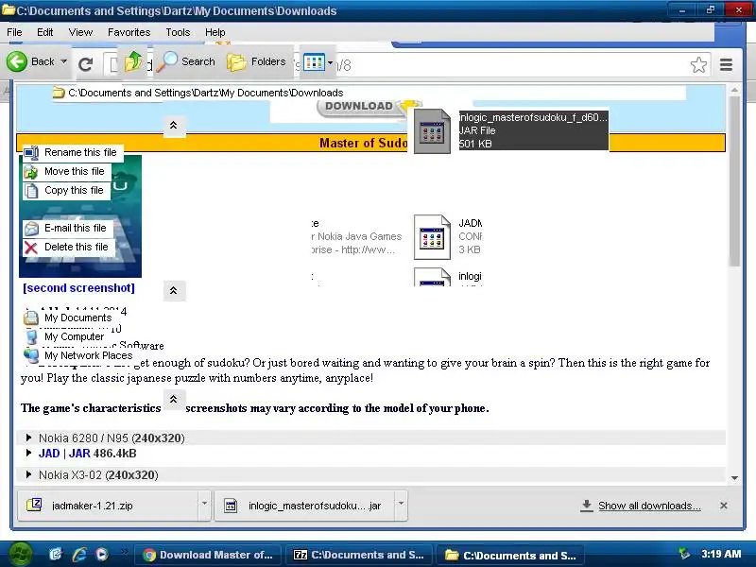The width and height of the screenshot is (756, 567).
Task: Click the browser reload icon
Action: tap(86, 64)
